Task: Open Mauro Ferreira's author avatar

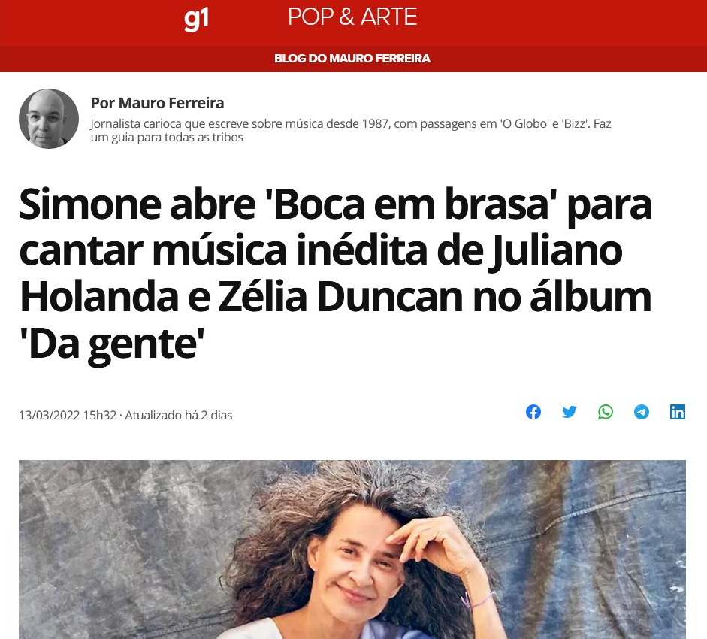Action: point(49,119)
